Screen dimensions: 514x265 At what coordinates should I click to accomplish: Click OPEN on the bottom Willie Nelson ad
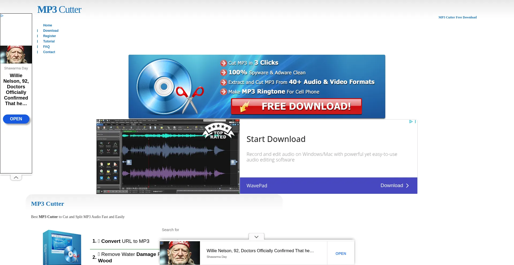click(341, 254)
